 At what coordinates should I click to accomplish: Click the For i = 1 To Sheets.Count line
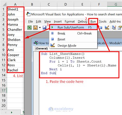click(75, 62)
